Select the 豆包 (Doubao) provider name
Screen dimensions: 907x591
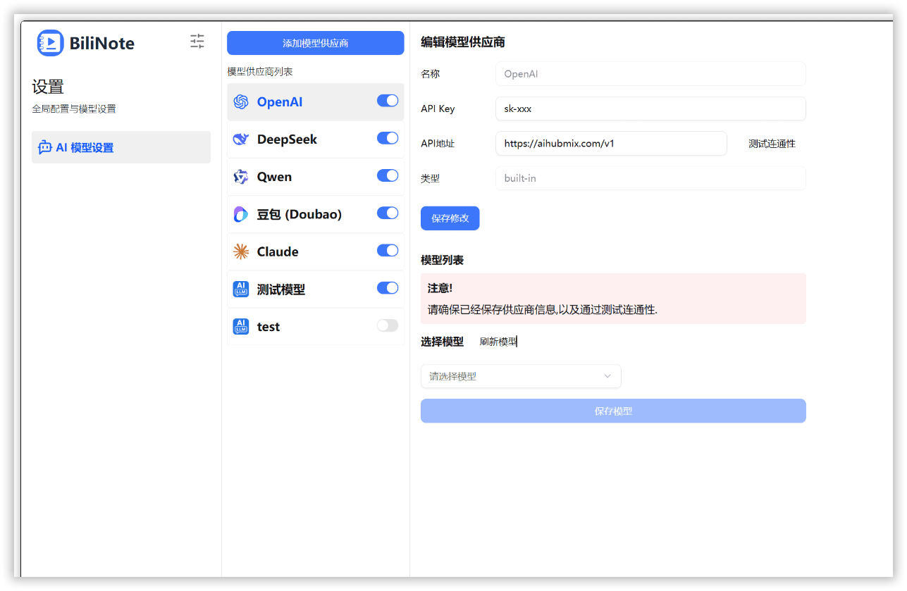point(300,214)
